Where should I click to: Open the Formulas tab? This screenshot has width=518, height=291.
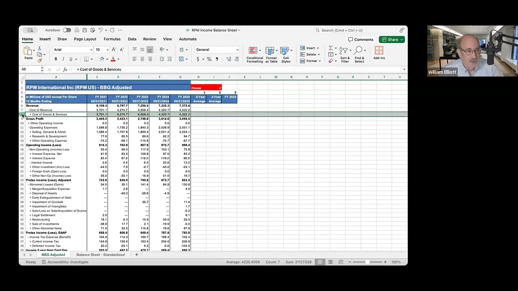(x=112, y=39)
